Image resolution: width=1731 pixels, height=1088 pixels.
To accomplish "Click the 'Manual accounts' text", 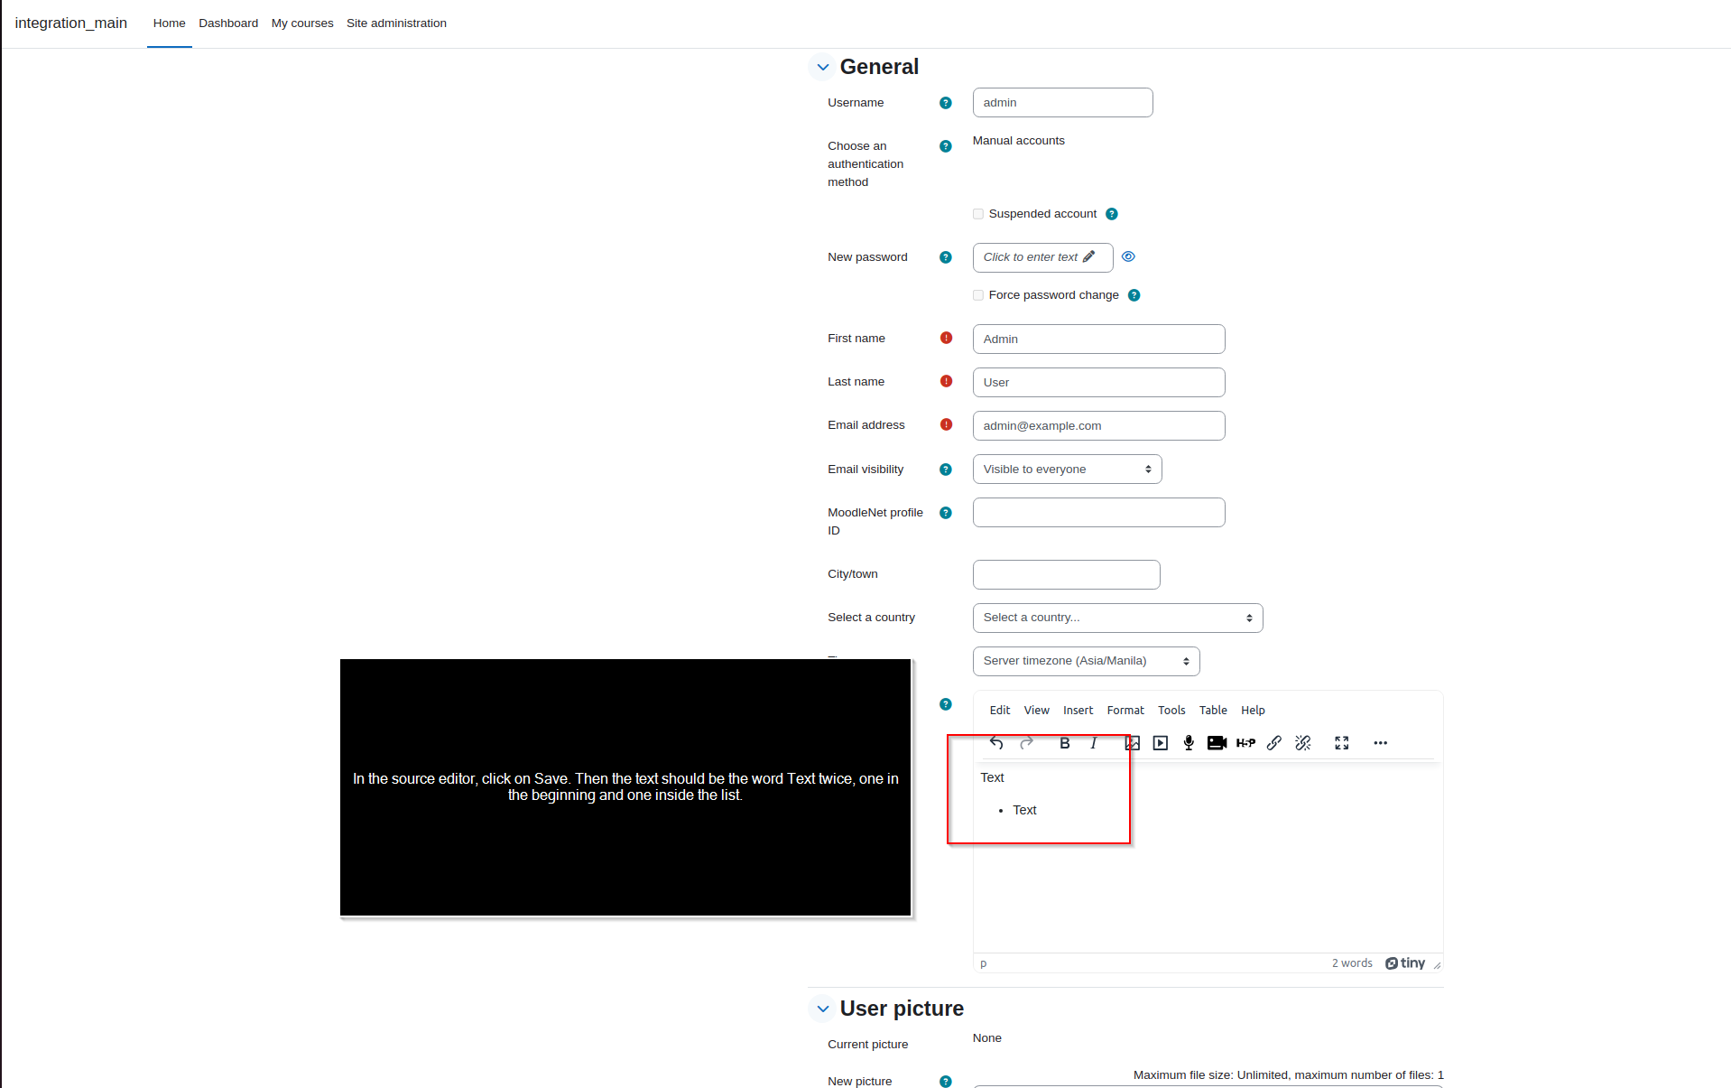I will coord(1018,141).
